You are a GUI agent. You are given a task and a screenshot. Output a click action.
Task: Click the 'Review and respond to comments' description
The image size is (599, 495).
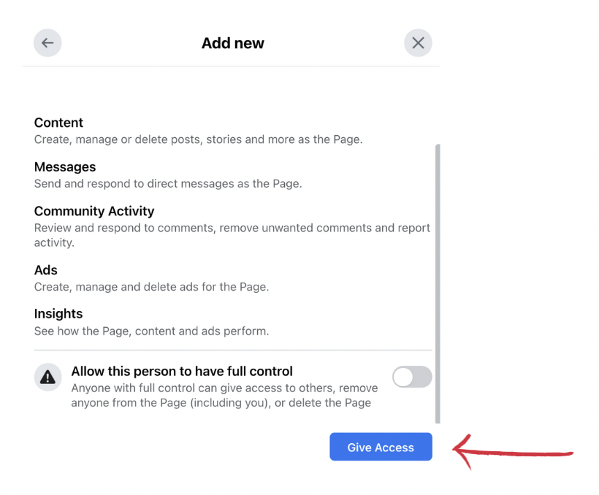click(x=232, y=235)
